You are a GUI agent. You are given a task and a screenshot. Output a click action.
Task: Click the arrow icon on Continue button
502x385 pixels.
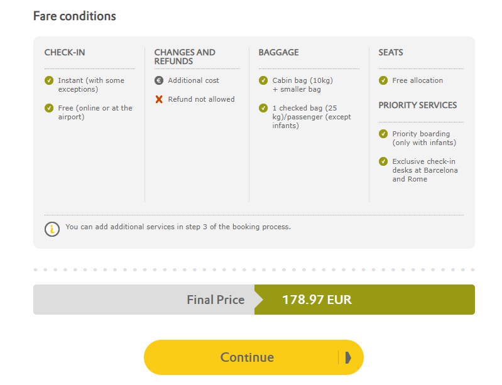pyautogui.click(x=348, y=357)
